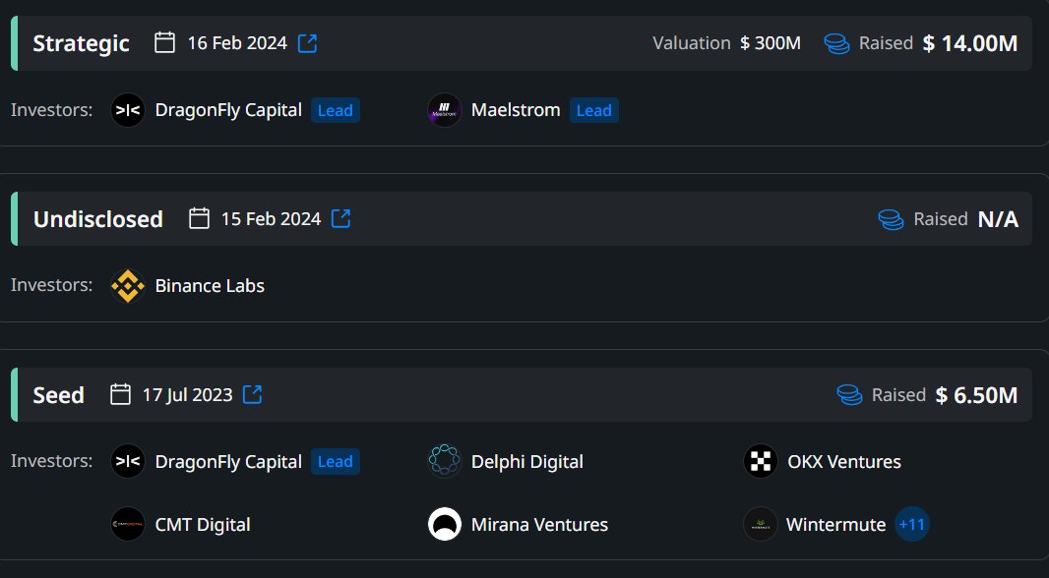Expand the +11 more investors badge
Image resolution: width=1049 pixels, height=578 pixels.
click(912, 525)
